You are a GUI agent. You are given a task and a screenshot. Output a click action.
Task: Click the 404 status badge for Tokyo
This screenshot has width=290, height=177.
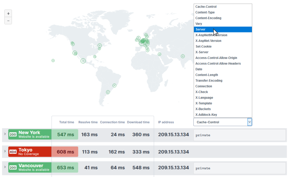(x=13, y=152)
